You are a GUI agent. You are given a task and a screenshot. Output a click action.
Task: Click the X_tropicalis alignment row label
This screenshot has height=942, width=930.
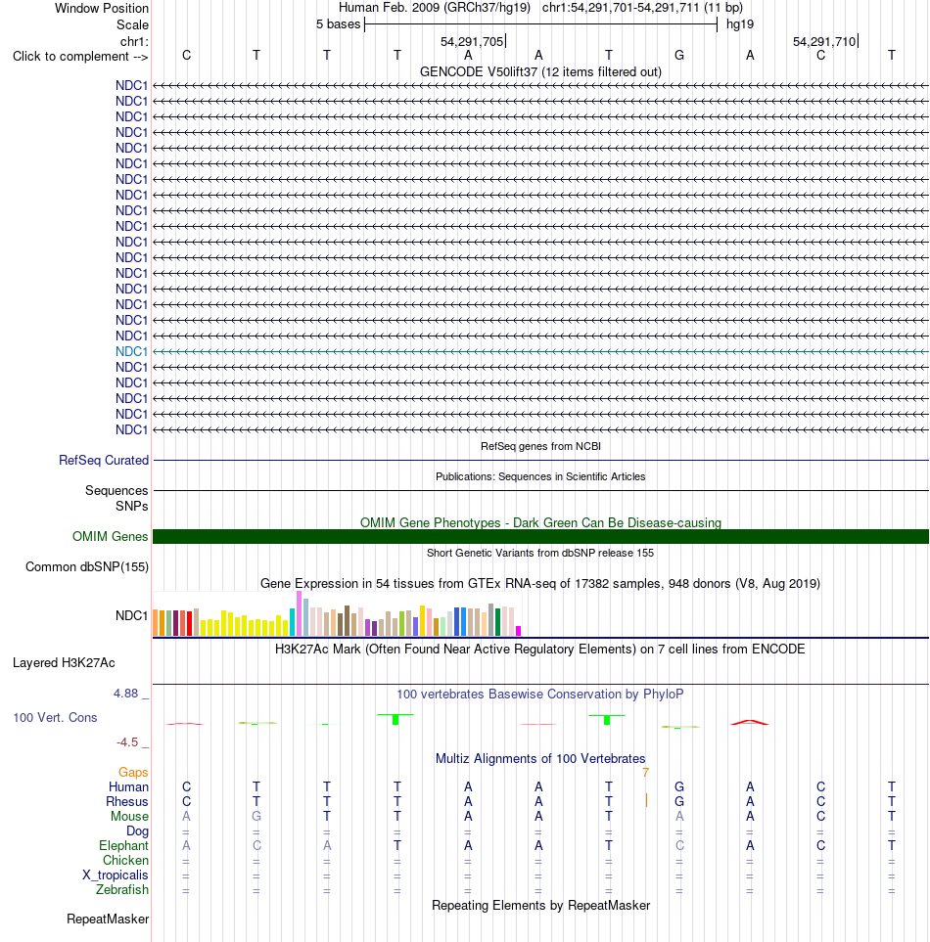[x=115, y=875]
